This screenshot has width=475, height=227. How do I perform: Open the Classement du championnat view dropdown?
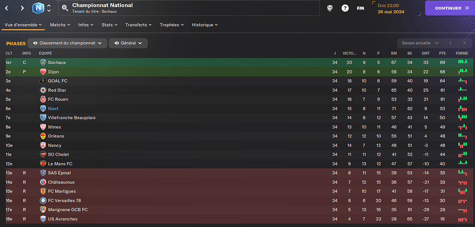coord(67,43)
